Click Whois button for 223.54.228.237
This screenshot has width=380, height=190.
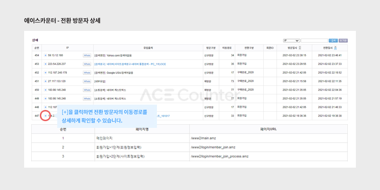(87, 64)
